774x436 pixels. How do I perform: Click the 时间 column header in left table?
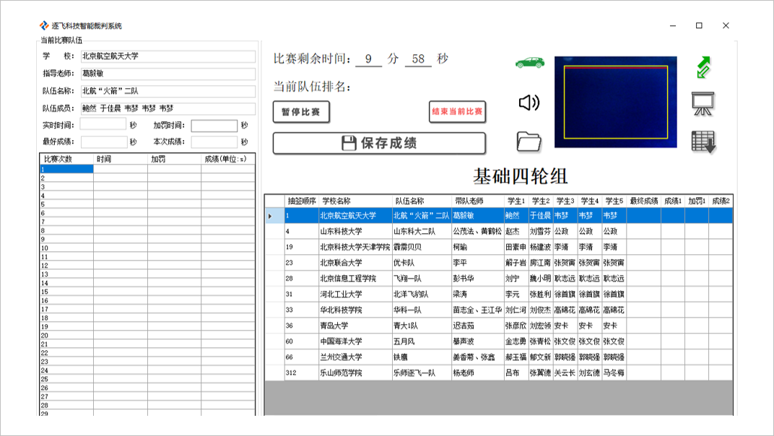[121, 159]
